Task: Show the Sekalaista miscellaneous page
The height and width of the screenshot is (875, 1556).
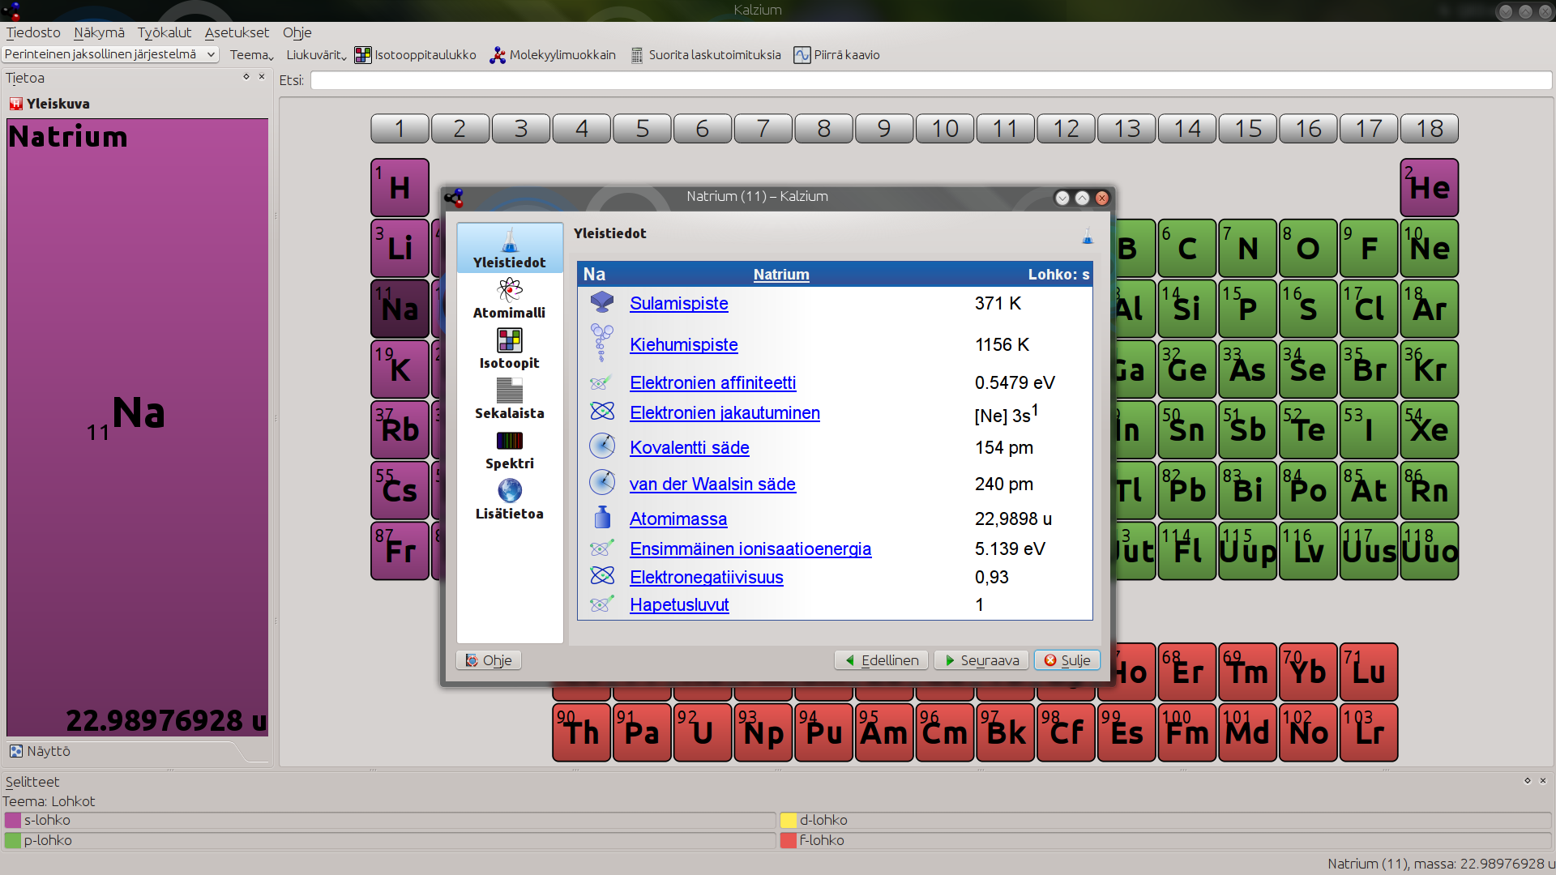Action: pos(510,399)
